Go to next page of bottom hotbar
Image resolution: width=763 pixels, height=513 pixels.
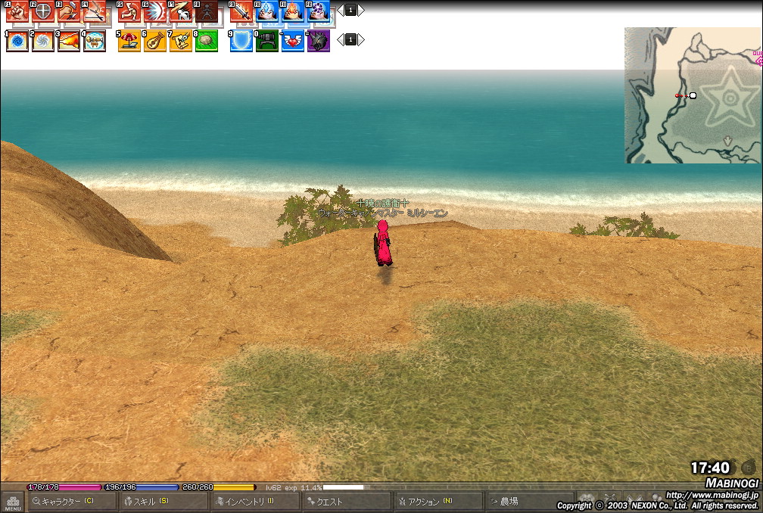tap(361, 39)
